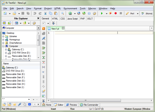Click the Paste clipboard icon
Viewport: 155px width, 112px height.
pyautogui.click(x=56, y=13)
